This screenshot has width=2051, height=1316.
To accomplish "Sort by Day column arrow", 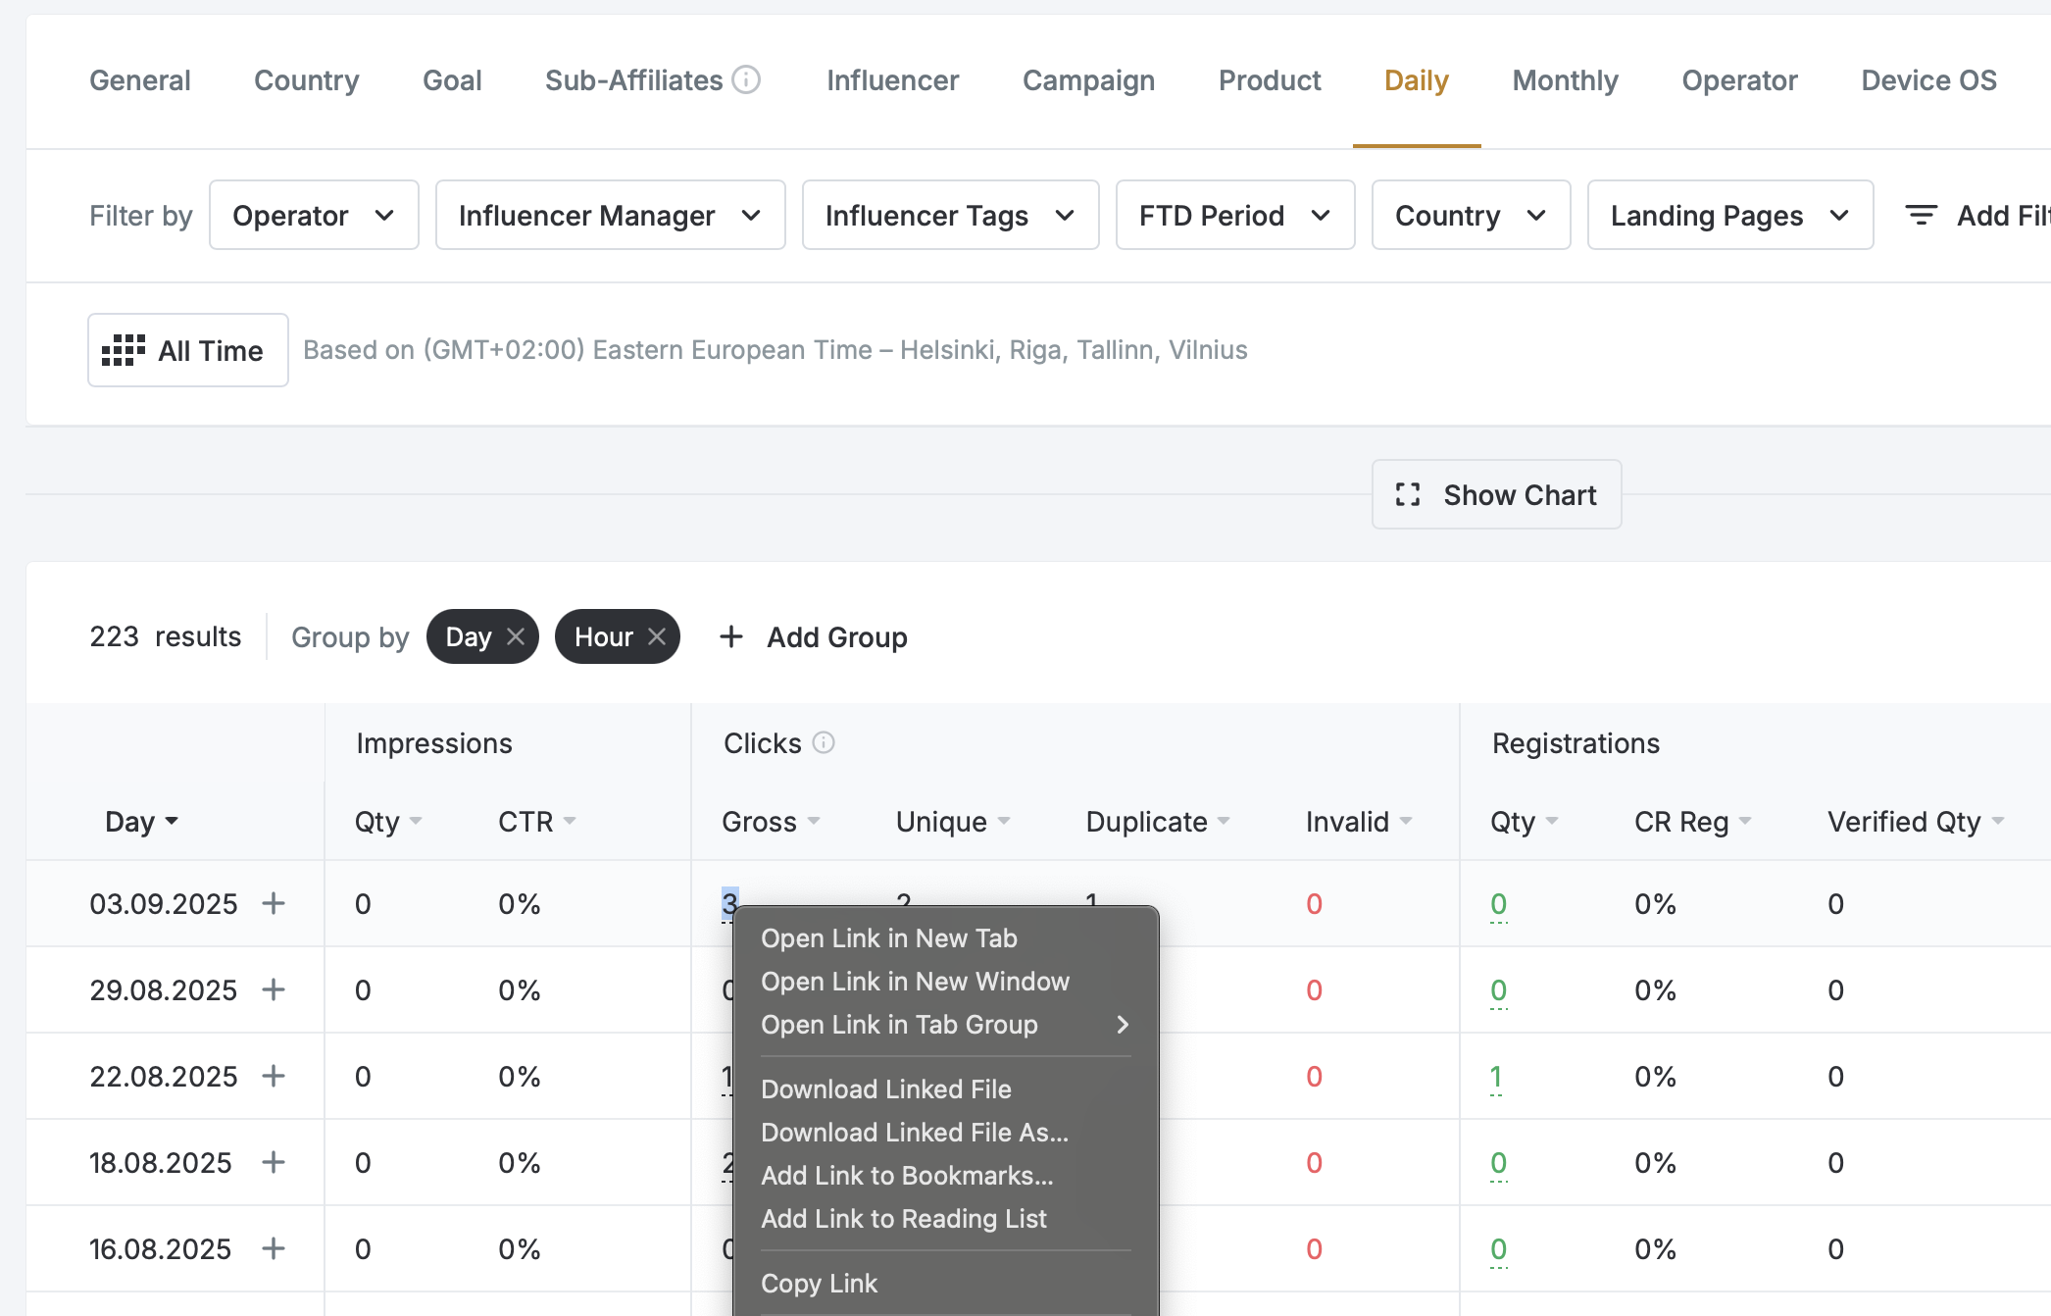I will coord(172,821).
